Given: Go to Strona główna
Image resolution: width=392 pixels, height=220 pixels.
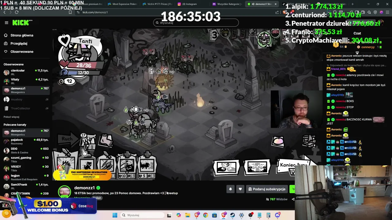Looking at the screenshot, I should (x=22, y=35).
